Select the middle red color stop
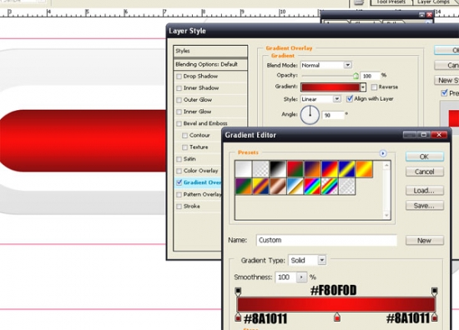This screenshot has height=330, width=459. tap(337, 317)
